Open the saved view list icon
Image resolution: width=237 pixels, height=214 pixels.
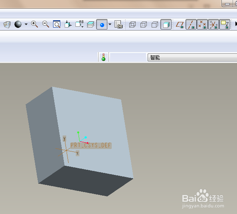tap(79, 24)
